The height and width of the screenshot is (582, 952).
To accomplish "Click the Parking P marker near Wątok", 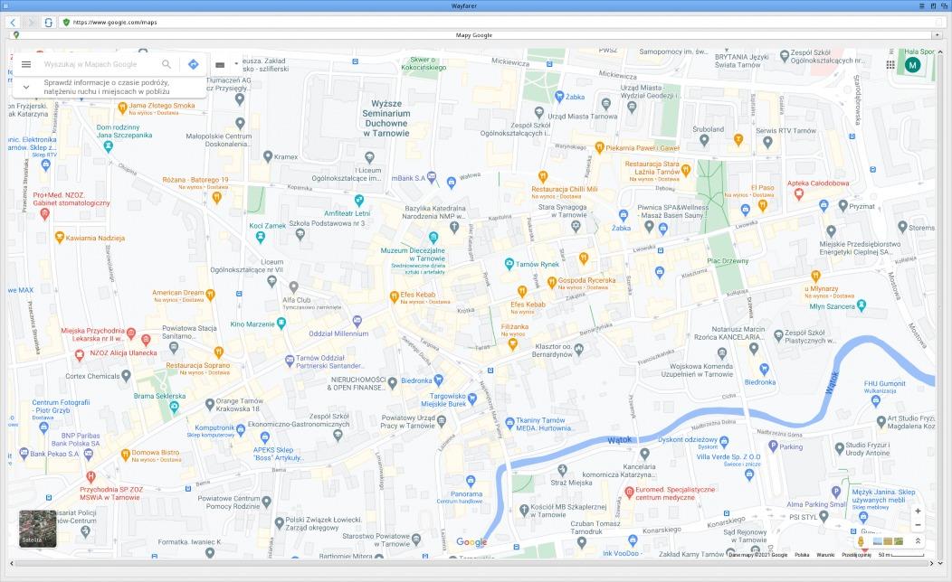I will pos(773,446).
